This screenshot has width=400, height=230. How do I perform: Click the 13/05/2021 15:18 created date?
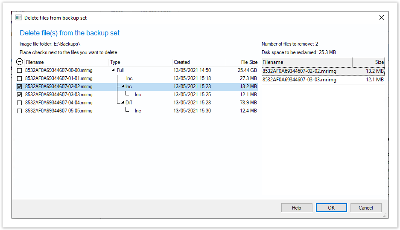(x=192, y=78)
